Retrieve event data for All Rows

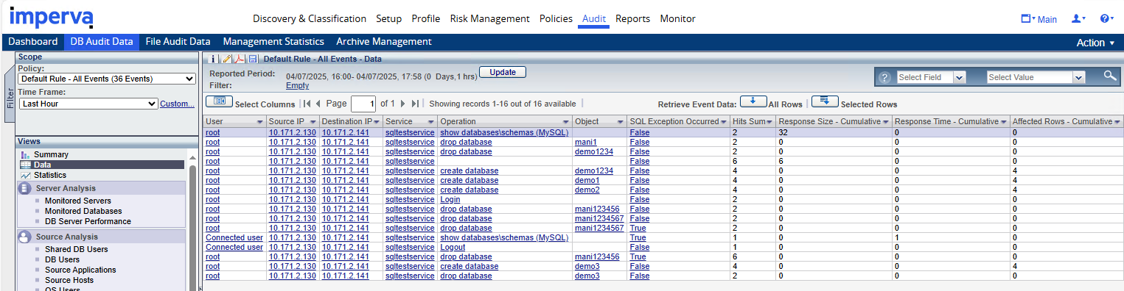753,101
